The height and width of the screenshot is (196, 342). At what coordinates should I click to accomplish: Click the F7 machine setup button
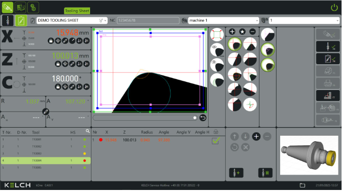pyautogui.click(x=328, y=95)
